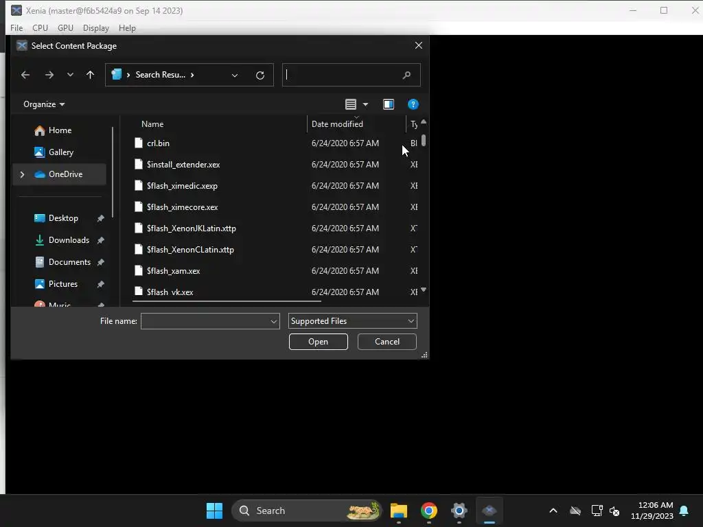This screenshot has height=527, width=703.
Task: Click the pin icon beside Pictures
Action: pyautogui.click(x=100, y=284)
